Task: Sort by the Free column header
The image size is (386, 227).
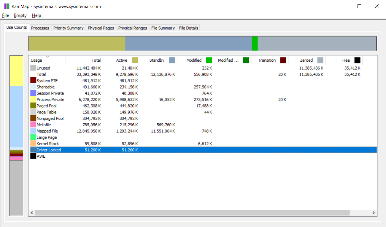Action: tap(344, 60)
